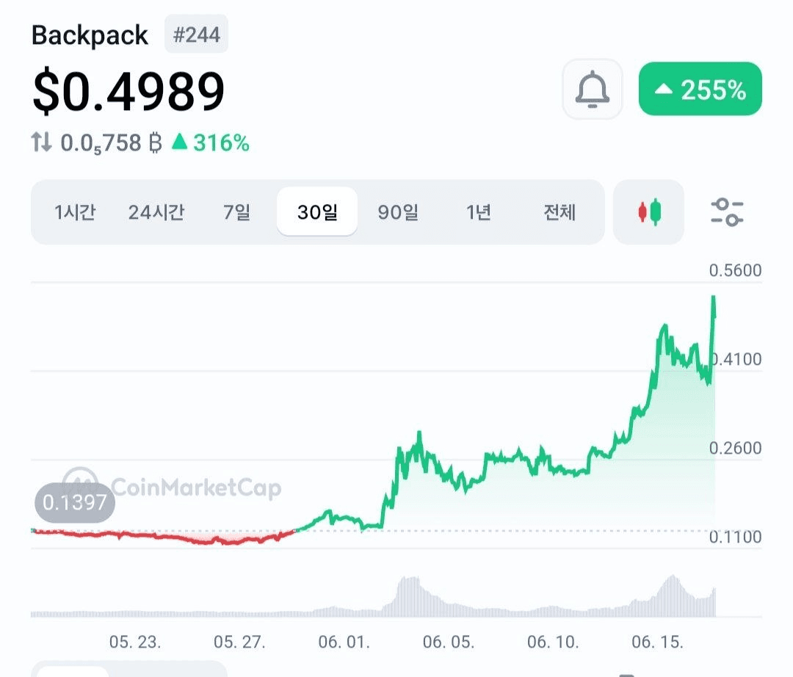The width and height of the screenshot is (793, 677).
Task: Show the 전체 all-time range
Action: tap(560, 212)
